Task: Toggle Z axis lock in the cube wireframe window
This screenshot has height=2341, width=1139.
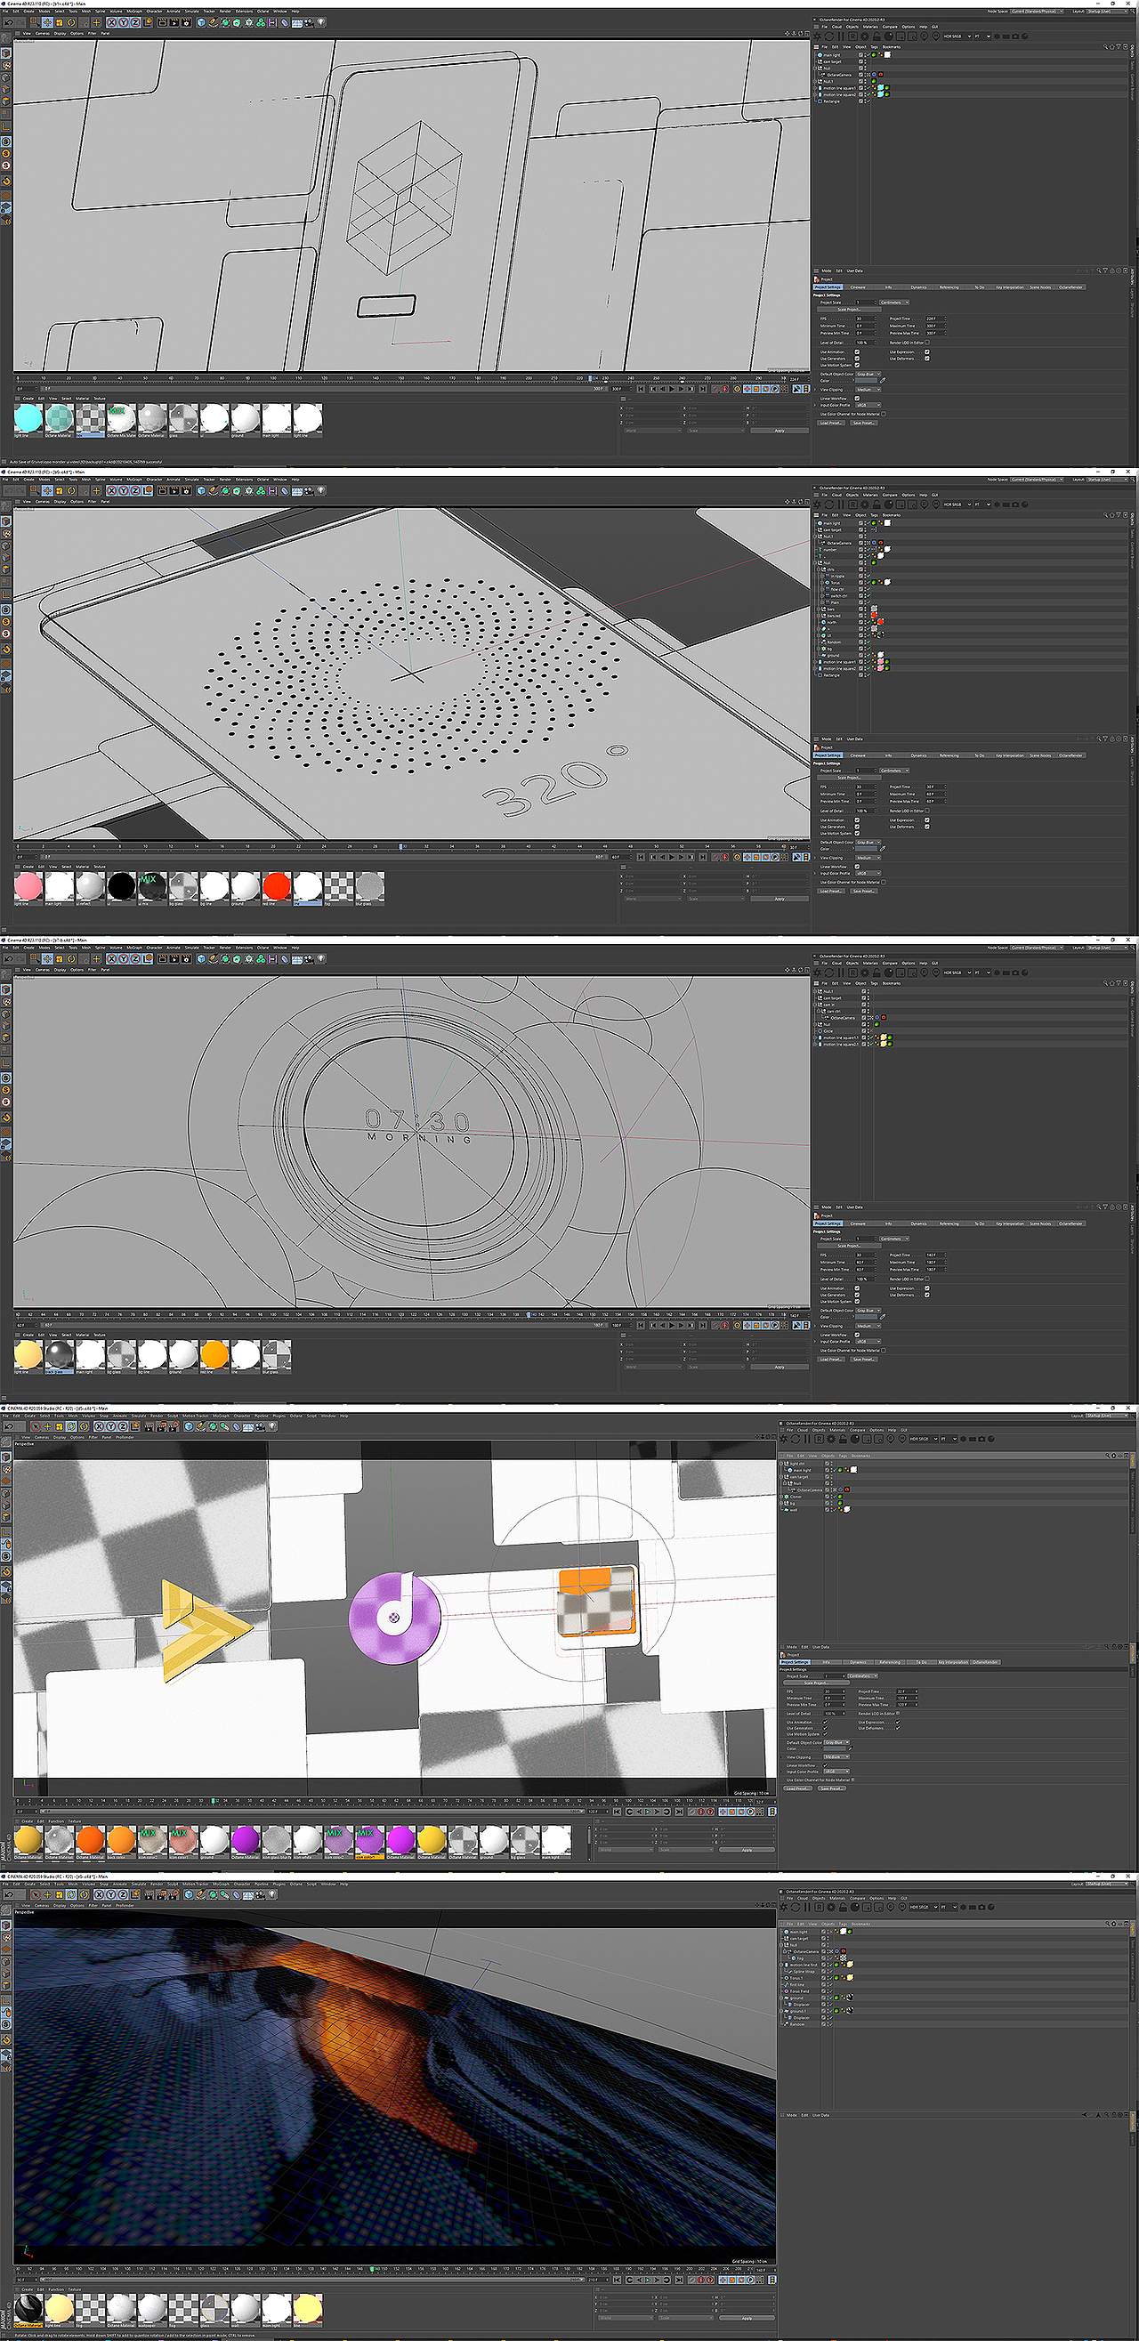Action: 135,22
